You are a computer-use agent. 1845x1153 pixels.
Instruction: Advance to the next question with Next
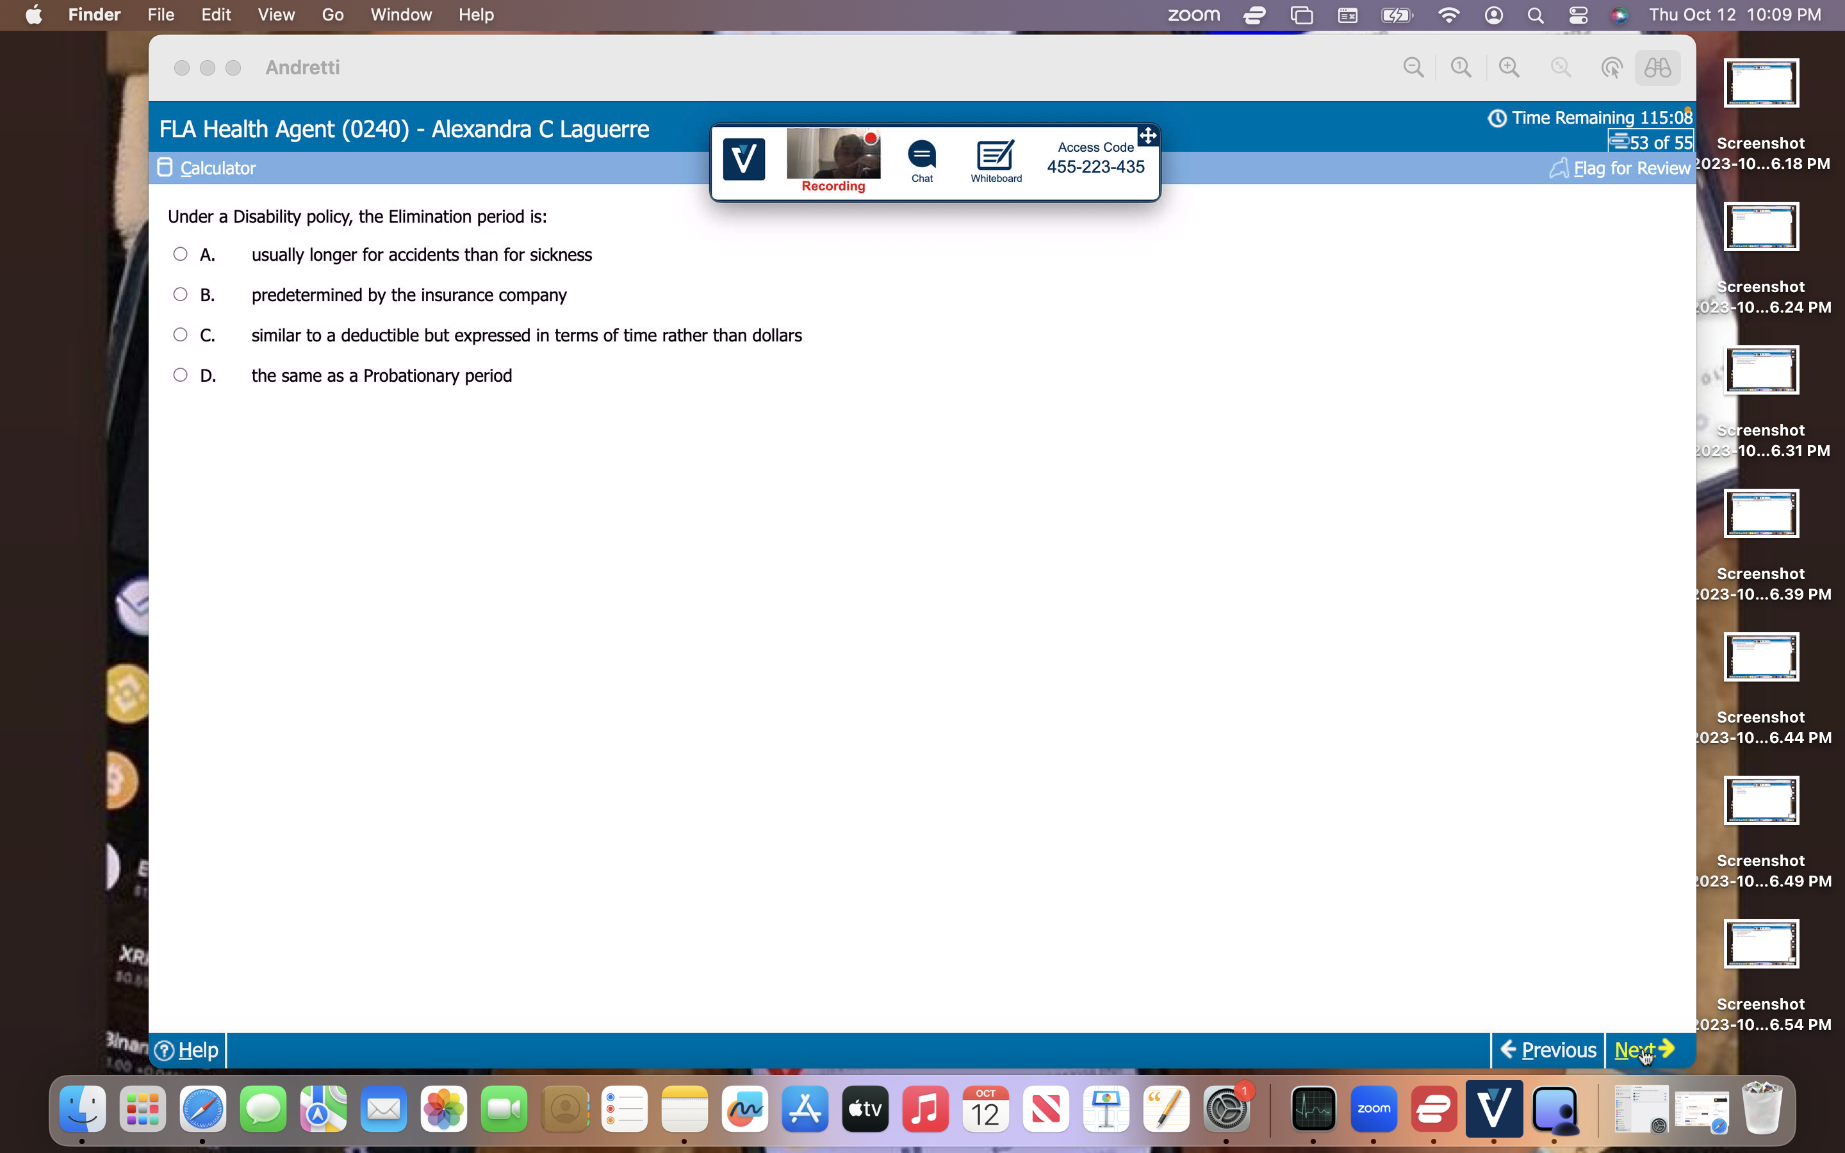click(1637, 1049)
